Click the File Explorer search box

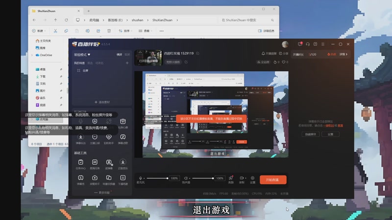pos(247,20)
